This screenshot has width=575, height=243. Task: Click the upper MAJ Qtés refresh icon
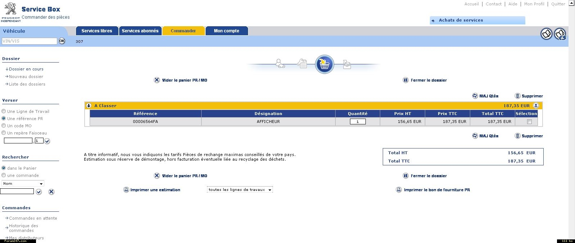point(475,96)
